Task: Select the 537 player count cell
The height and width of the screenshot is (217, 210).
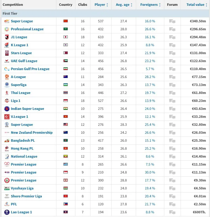Action: [x=101, y=21]
